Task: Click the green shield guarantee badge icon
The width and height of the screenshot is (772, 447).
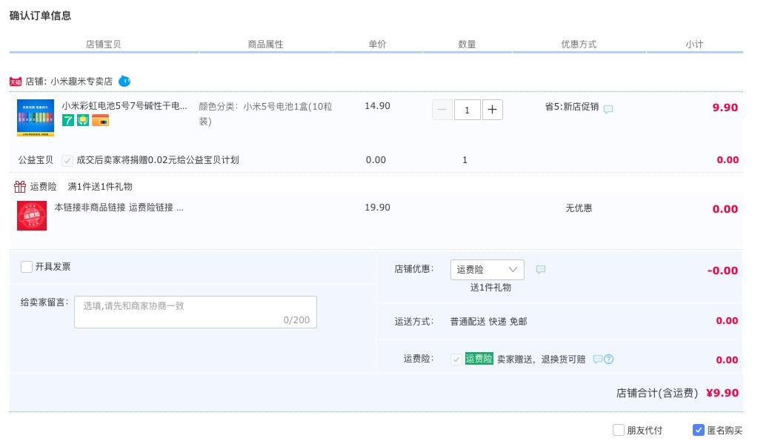Action: [83, 120]
